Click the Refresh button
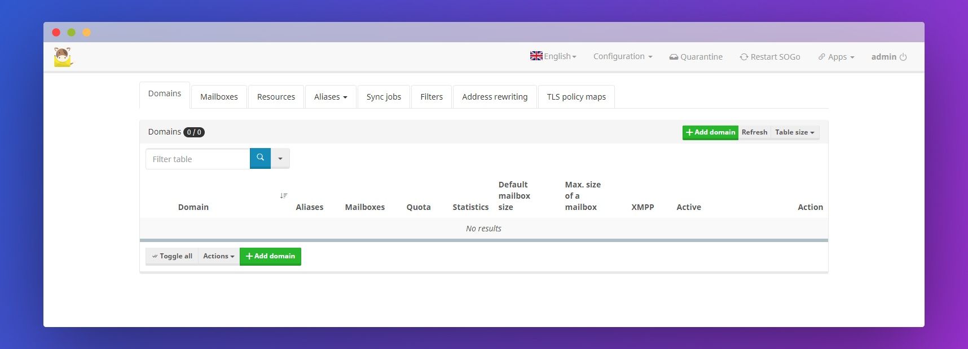 coord(754,132)
